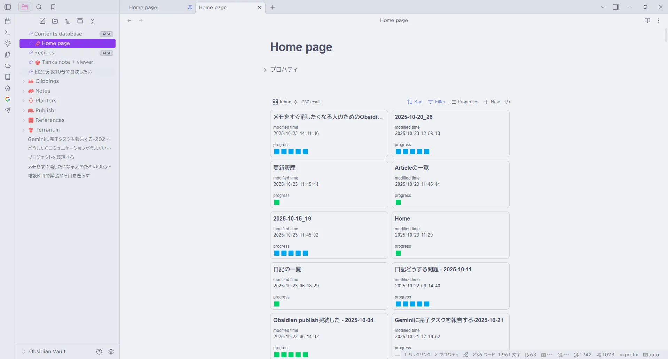Create a new folder icon
Screen dimensions: 668x359
(55, 21)
